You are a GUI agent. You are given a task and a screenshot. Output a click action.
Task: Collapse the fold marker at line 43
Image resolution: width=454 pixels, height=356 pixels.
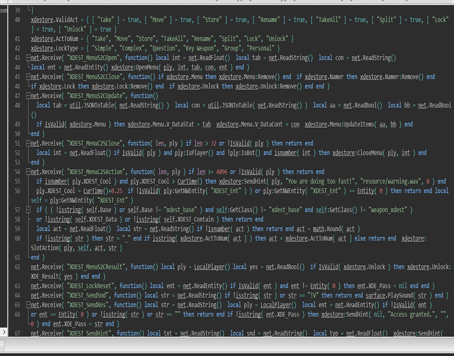coord(28,58)
